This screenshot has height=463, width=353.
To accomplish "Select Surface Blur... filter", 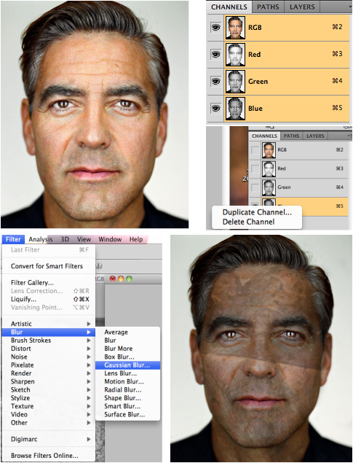I will pyautogui.click(x=127, y=415).
